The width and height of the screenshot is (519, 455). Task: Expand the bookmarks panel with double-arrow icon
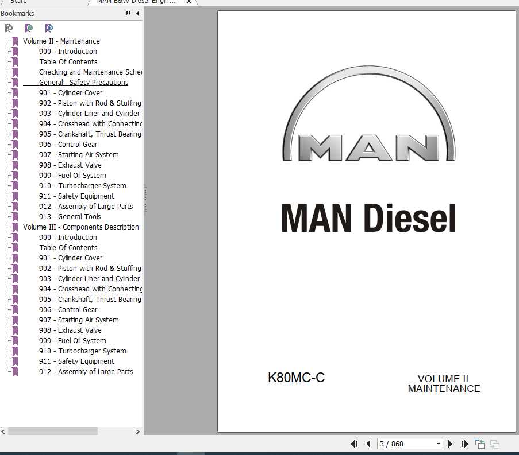pos(128,13)
